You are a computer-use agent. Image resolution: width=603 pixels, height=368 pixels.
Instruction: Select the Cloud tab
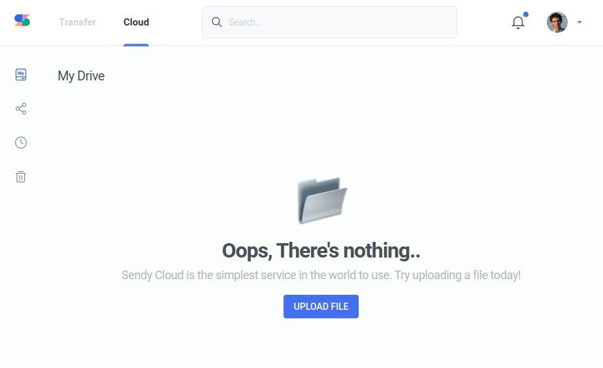pos(136,22)
